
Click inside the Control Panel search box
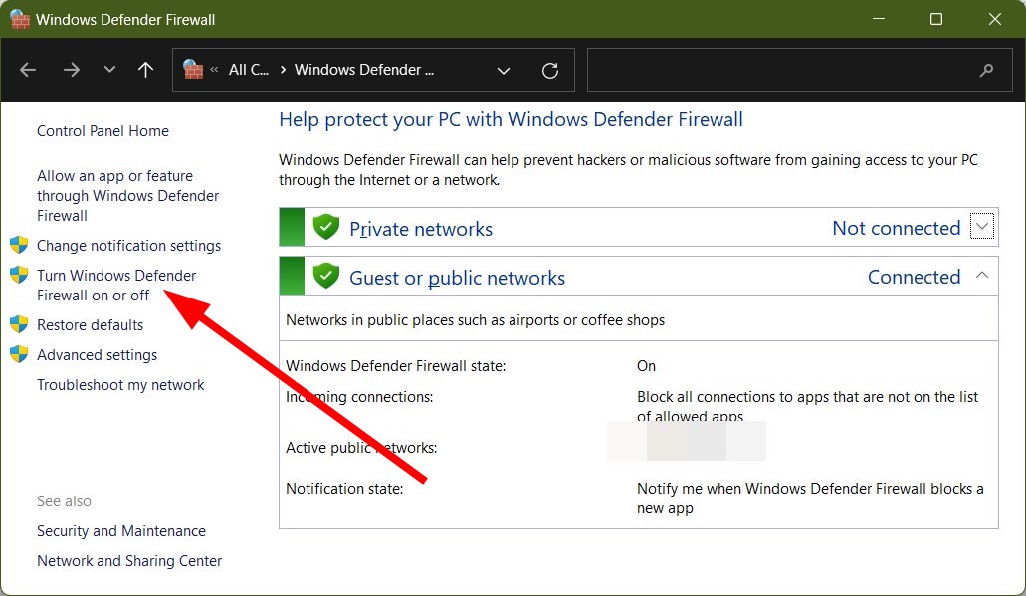coord(776,70)
